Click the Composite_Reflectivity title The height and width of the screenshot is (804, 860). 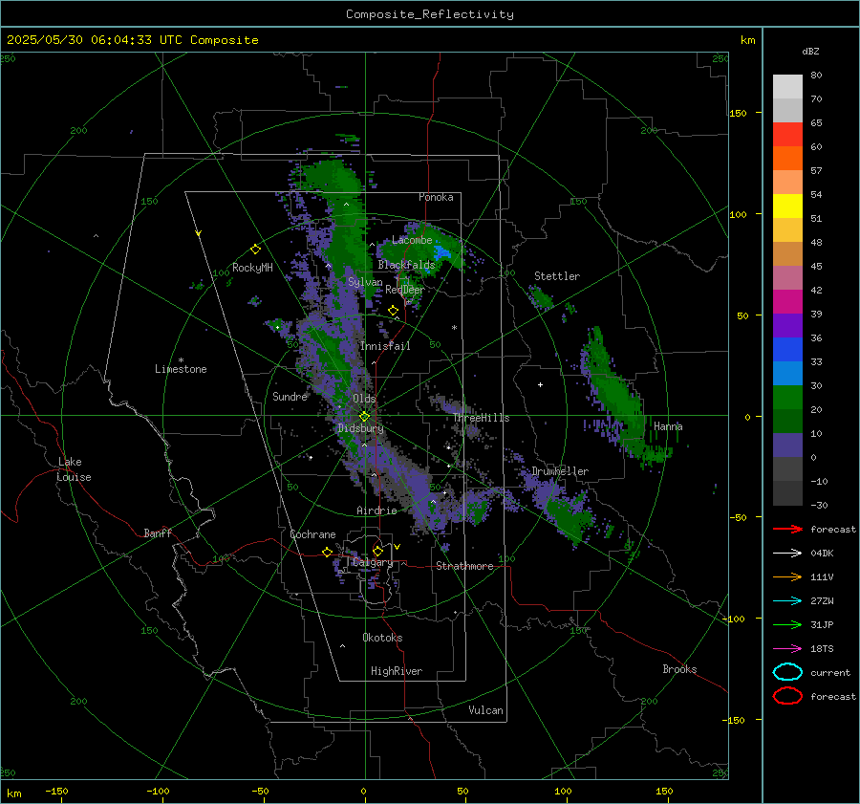coord(430,14)
